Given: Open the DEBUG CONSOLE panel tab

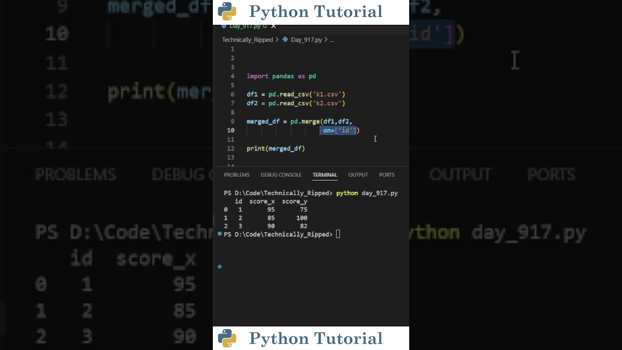Looking at the screenshot, I should 281,175.
